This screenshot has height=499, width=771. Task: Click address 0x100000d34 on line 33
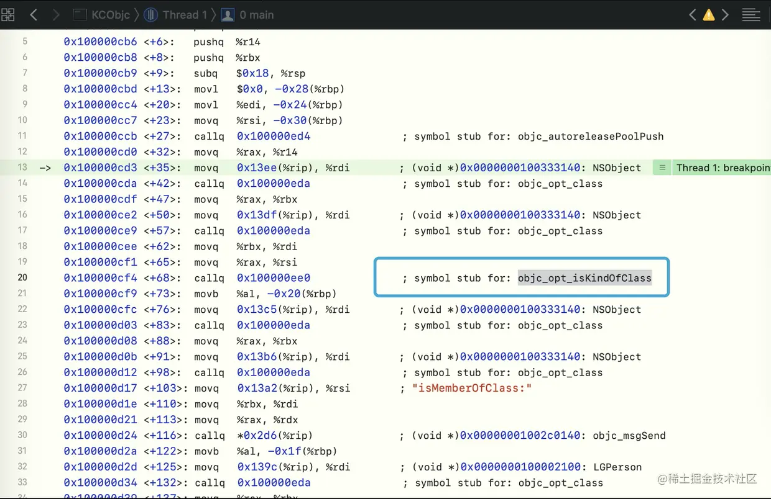tap(100, 483)
